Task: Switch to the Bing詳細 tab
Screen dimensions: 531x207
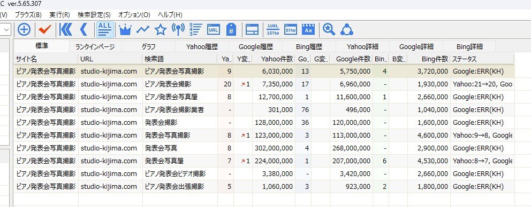Action: point(469,47)
